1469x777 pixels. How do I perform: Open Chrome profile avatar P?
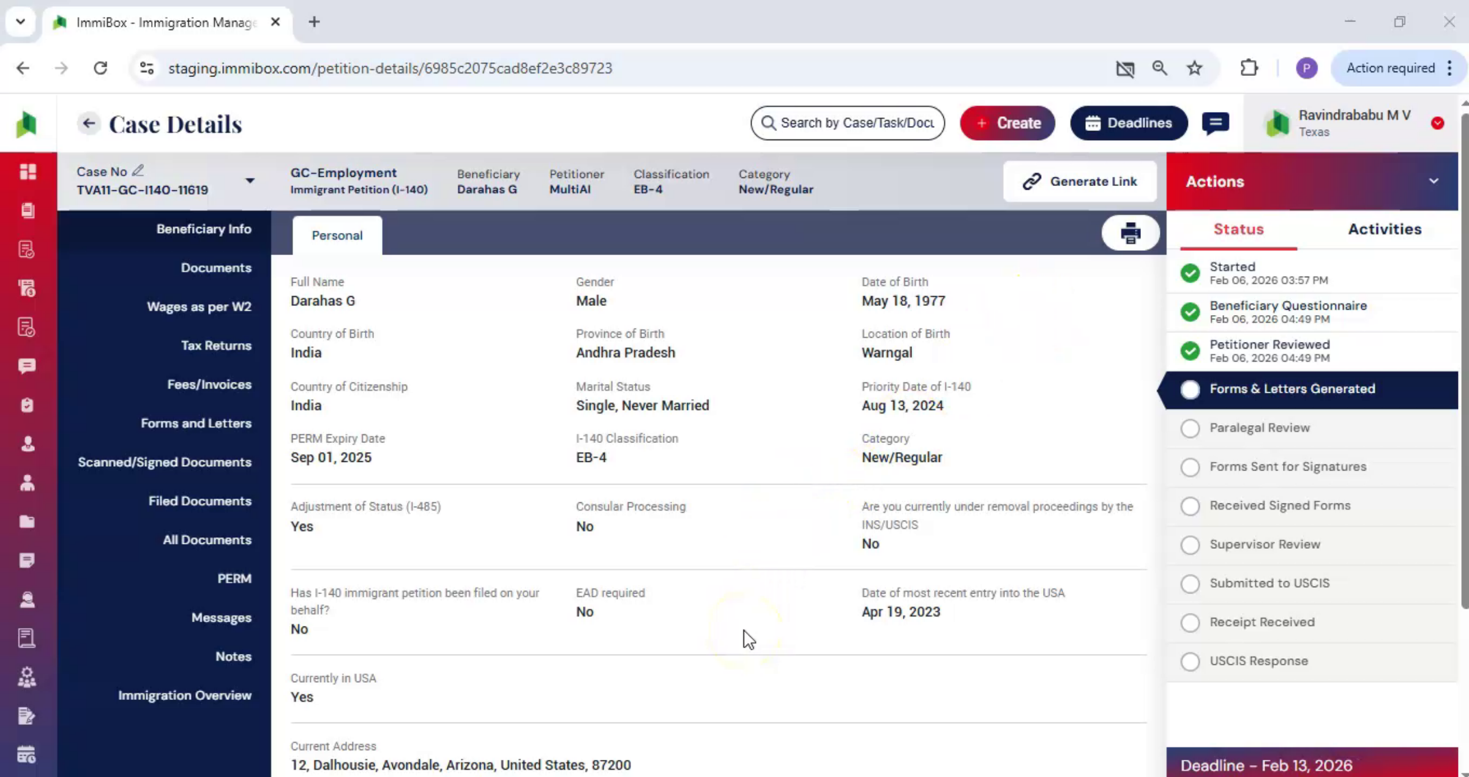click(1306, 68)
